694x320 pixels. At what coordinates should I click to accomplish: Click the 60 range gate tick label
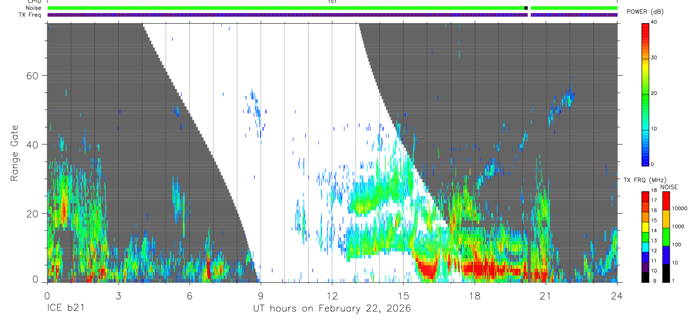33,75
